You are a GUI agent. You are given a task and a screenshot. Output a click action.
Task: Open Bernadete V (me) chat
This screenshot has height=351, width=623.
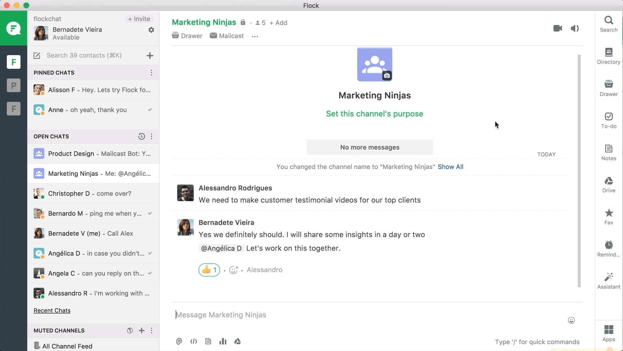point(93,233)
